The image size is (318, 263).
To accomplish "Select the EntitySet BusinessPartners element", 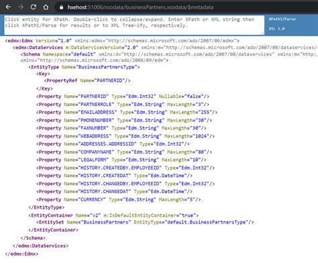I will pyautogui.click(x=145, y=222).
